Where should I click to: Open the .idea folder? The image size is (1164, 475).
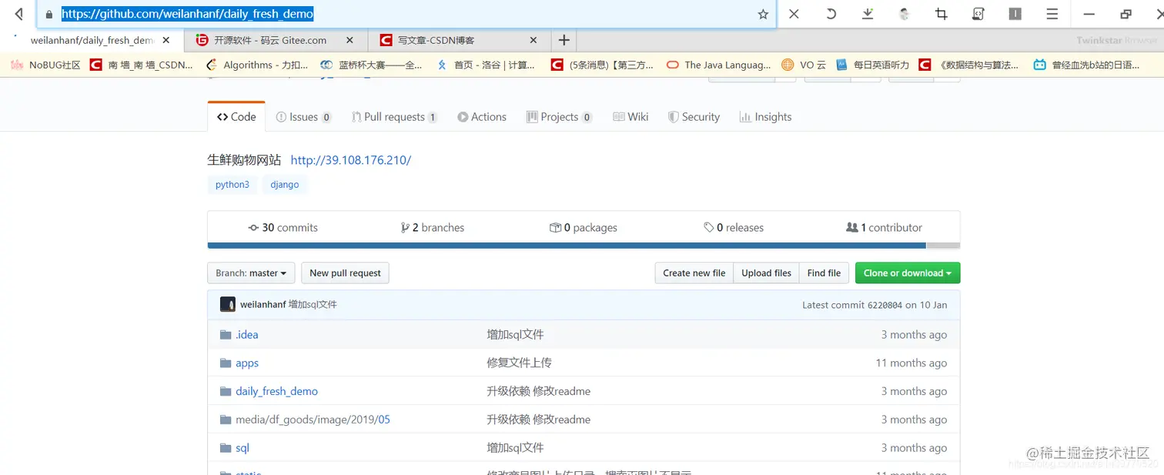point(247,335)
